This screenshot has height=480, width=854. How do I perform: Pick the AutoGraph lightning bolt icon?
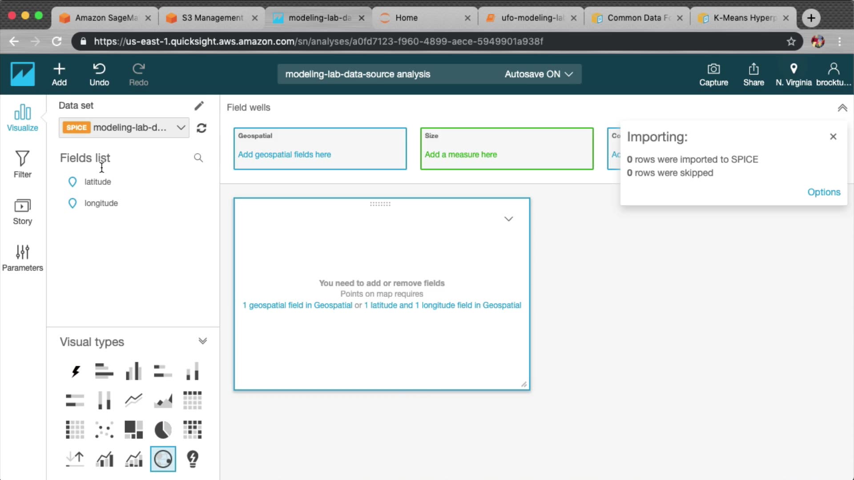pos(75,372)
